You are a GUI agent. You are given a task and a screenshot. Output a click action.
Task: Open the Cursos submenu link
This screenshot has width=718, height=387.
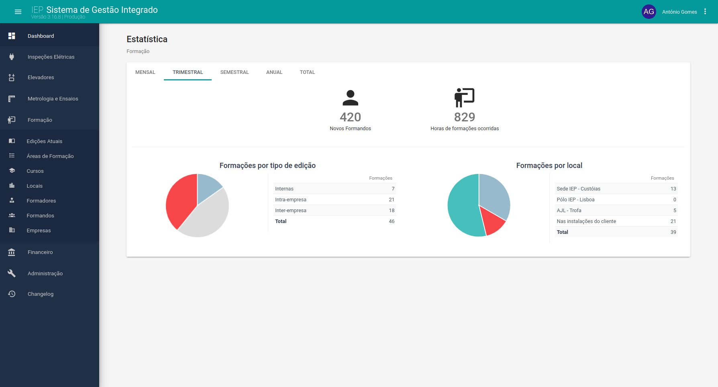[x=49, y=171]
